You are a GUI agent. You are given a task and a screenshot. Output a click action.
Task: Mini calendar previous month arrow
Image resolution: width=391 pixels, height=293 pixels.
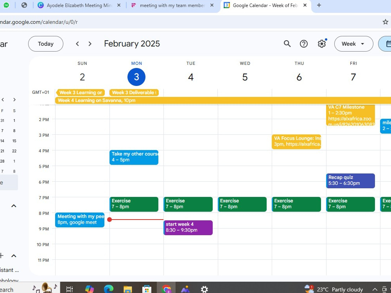point(3,100)
